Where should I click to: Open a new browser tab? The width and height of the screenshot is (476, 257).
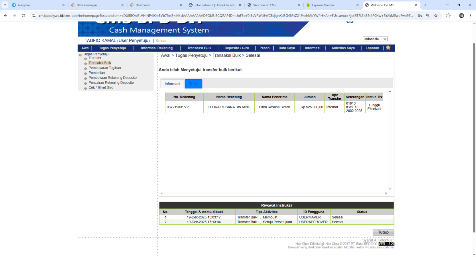coord(425,5)
